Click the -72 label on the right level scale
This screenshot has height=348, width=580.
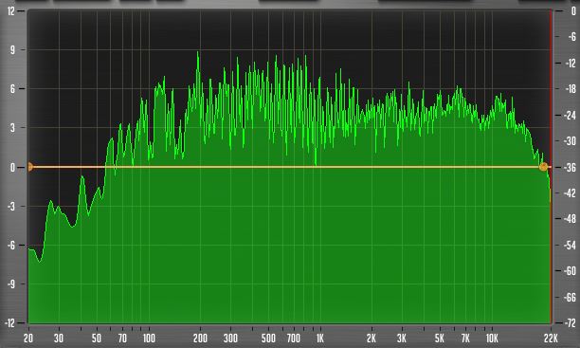[x=570, y=323]
